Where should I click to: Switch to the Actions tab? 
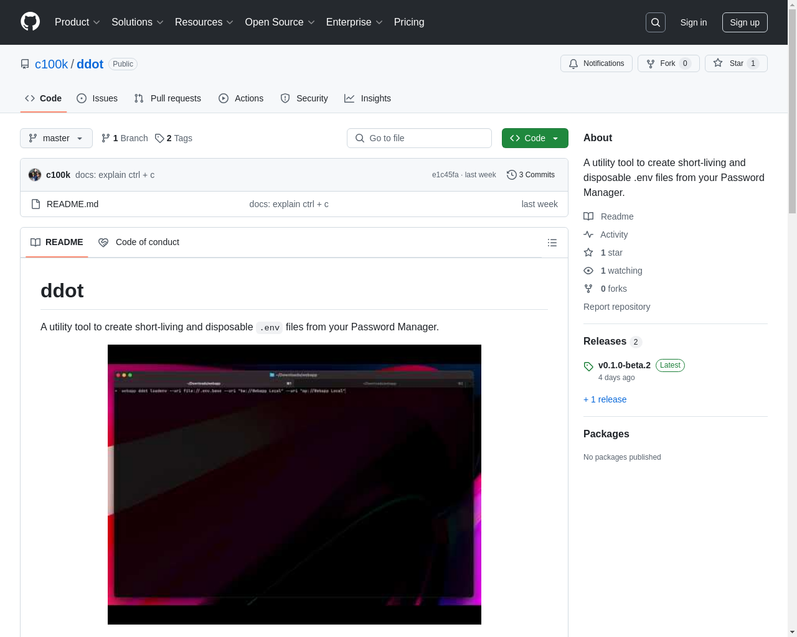tap(241, 98)
